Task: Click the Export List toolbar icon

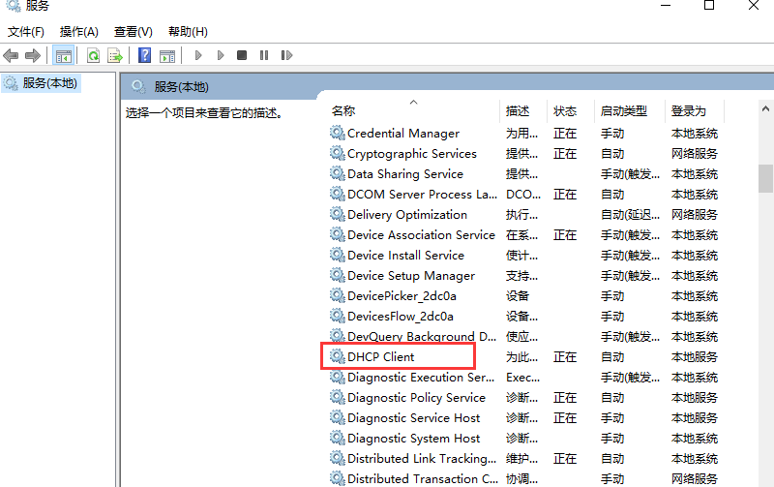Action: click(115, 56)
